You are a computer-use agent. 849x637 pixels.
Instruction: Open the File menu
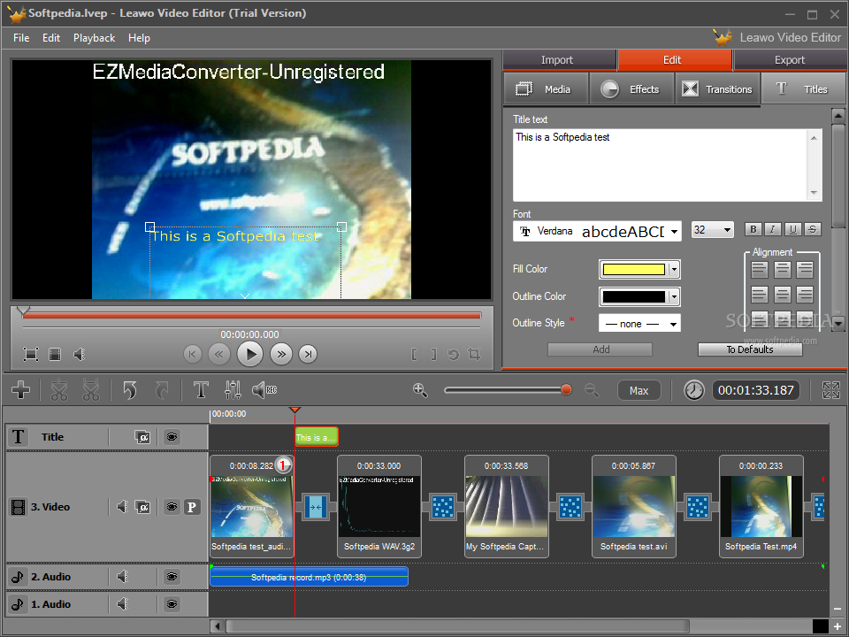pos(21,38)
